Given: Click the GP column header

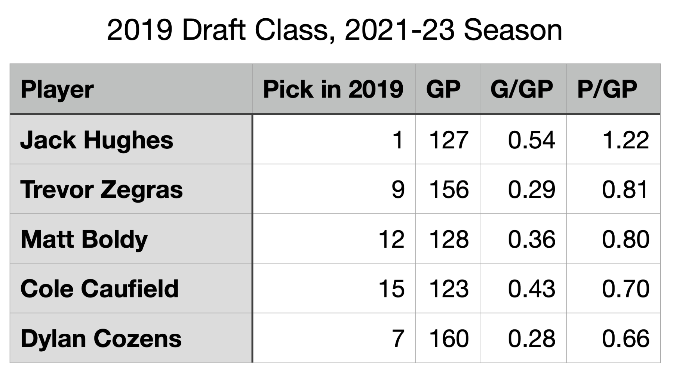Looking at the screenshot, I should [x=443, y=89].
